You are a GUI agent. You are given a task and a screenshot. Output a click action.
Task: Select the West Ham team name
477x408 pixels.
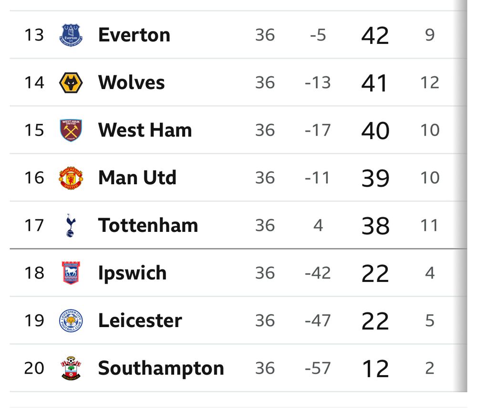coord(145,130)
